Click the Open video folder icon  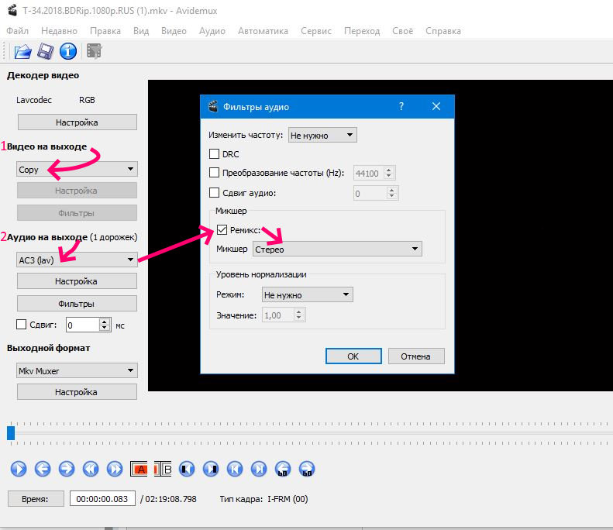click(22, 51)
